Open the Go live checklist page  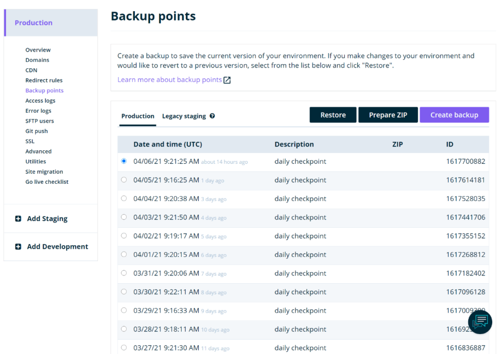[47, 181]
